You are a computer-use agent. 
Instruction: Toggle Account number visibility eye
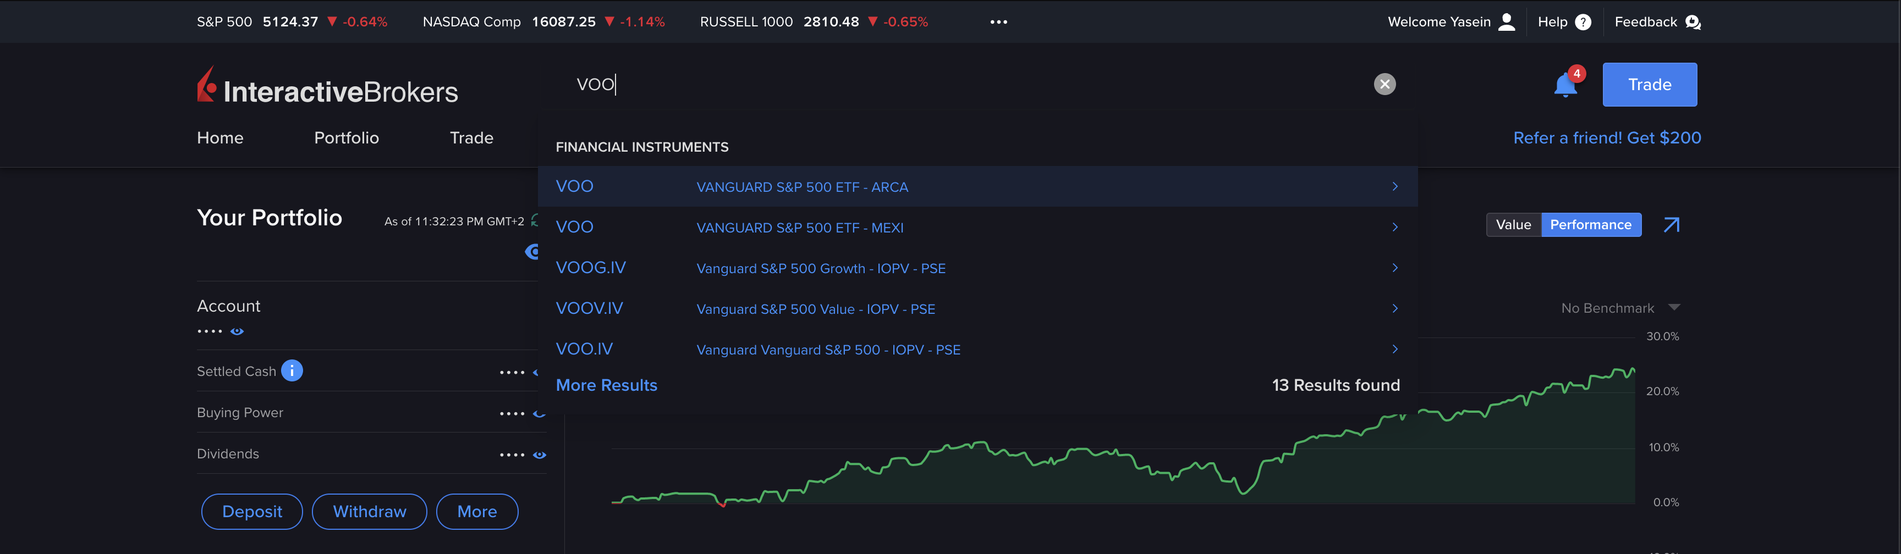(237, 331)
